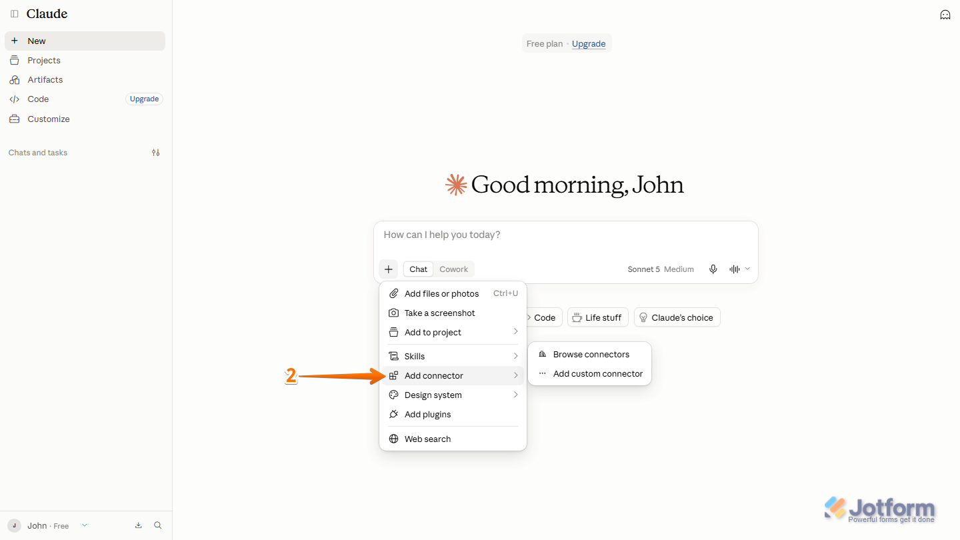This screenshot has height=540, width=960.
Task: Toggle Web search in the plus menu
Action: (453, 439)
